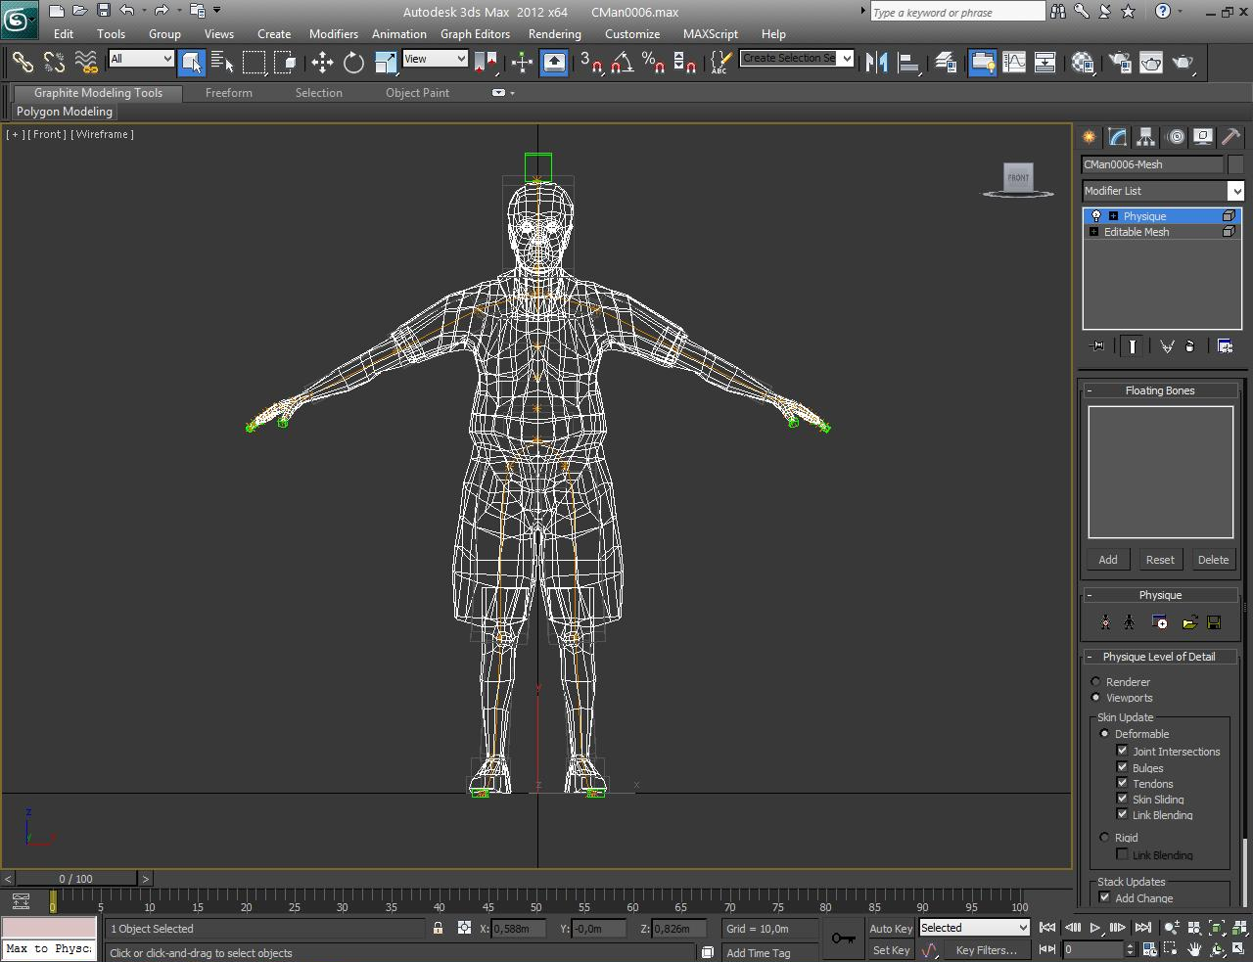This screenshot has width=1253, height=962.
Task: Select the Select and Move tool
Action: (x=322, y=63)
